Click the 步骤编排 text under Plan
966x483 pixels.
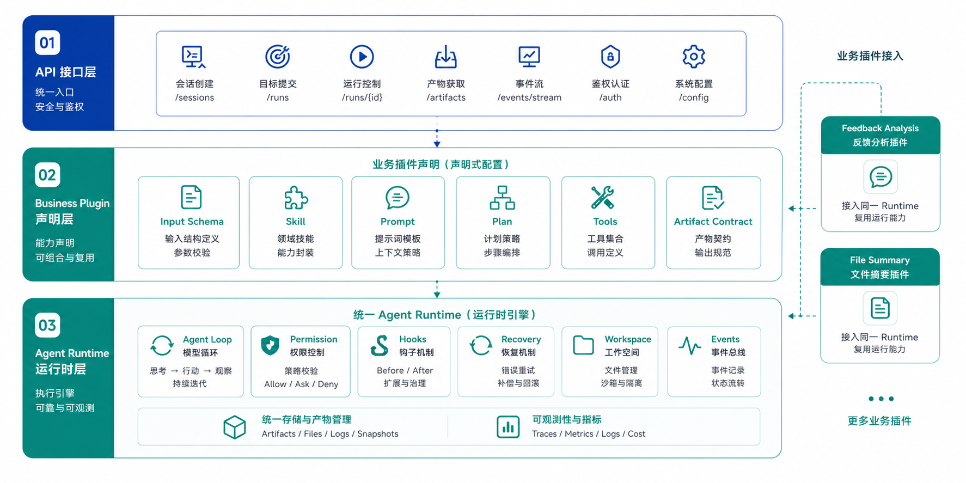point(502,253)
